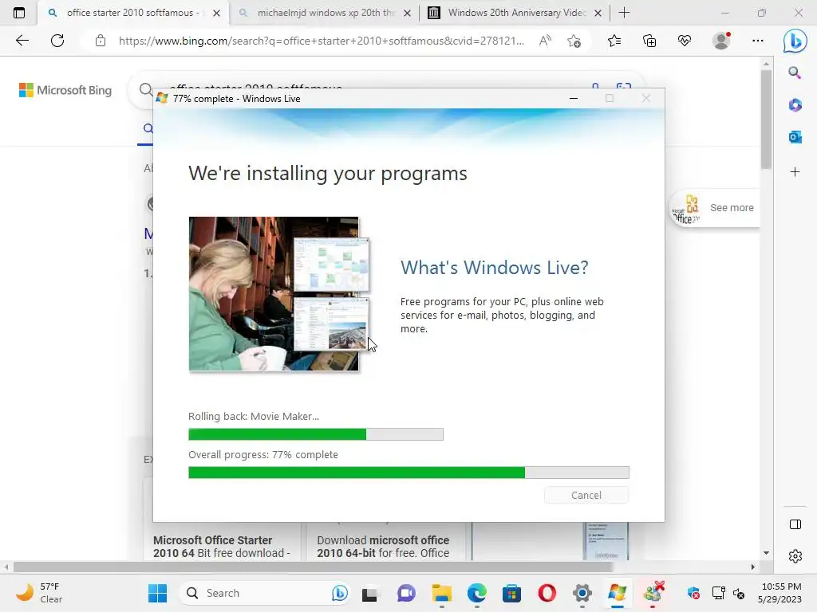Add a sidebar app with plus icon
The image size is (817, 612).
point(795,172)
